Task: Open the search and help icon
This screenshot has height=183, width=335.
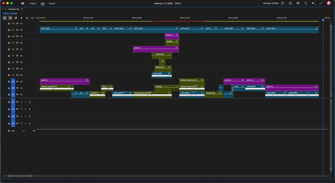Action: coord(306,3)
